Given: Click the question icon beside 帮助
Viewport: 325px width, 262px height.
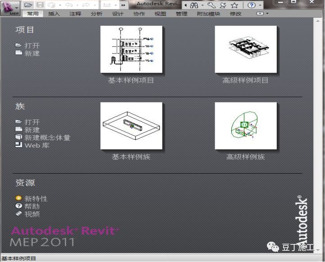Looking at the screenshot, I should pyautogui.click(x=18, y=206).
